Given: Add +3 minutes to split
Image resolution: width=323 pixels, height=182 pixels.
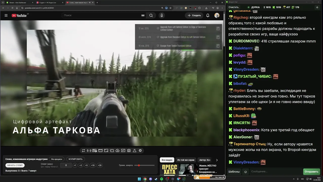Looking at the screenshot, I should click(80, 165).
